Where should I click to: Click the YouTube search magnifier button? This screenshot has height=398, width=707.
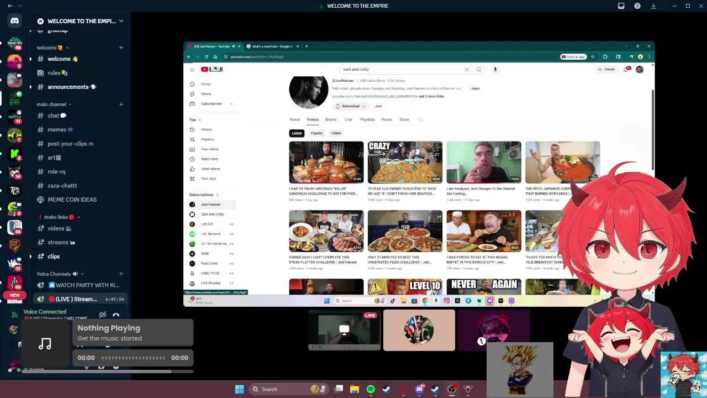pos(478,70)
